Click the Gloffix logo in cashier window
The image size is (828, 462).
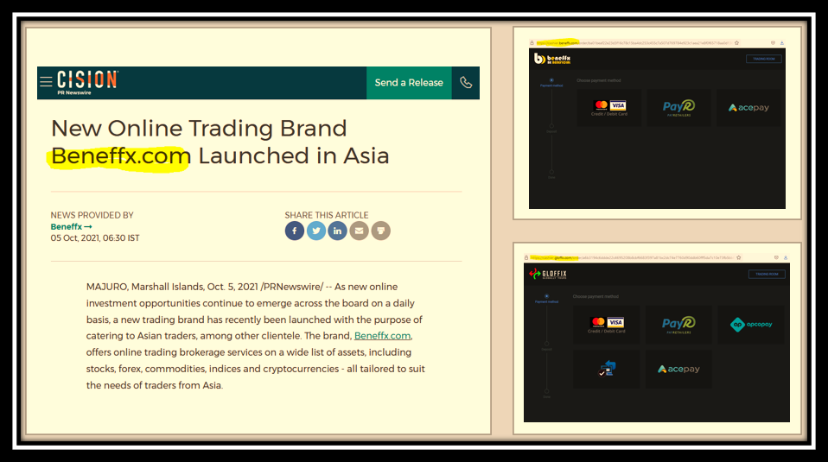click(548, 274)
